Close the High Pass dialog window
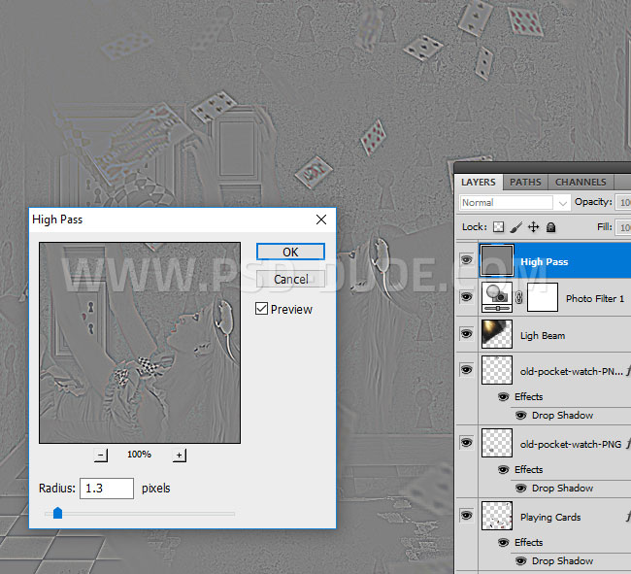The image size is (631, 574). 321,219
